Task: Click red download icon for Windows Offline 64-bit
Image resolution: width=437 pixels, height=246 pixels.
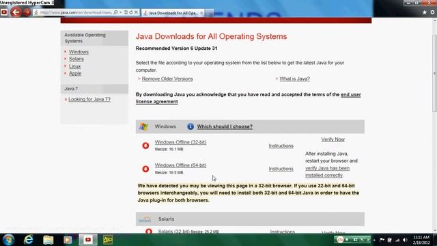Action: [x=145, y=169]
